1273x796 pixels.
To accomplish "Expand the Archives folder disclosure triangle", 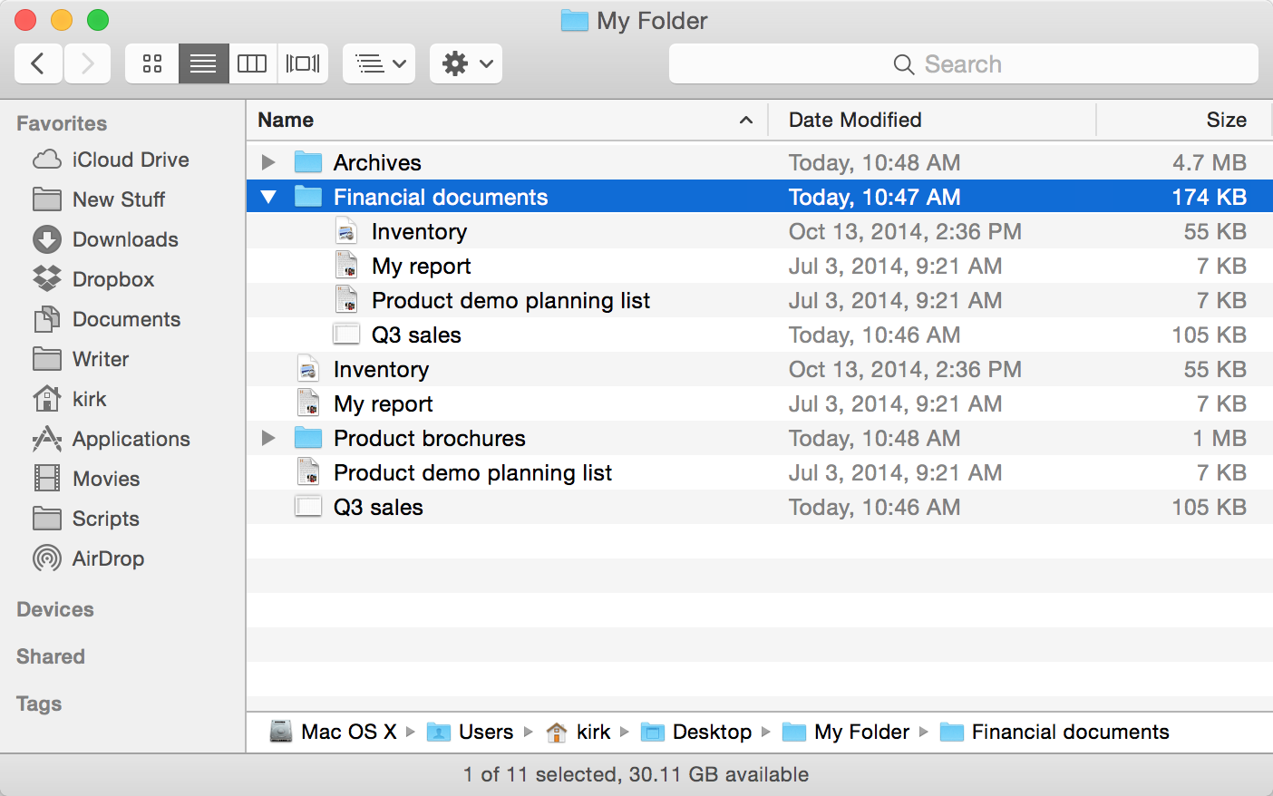I will tap(268, 162).
